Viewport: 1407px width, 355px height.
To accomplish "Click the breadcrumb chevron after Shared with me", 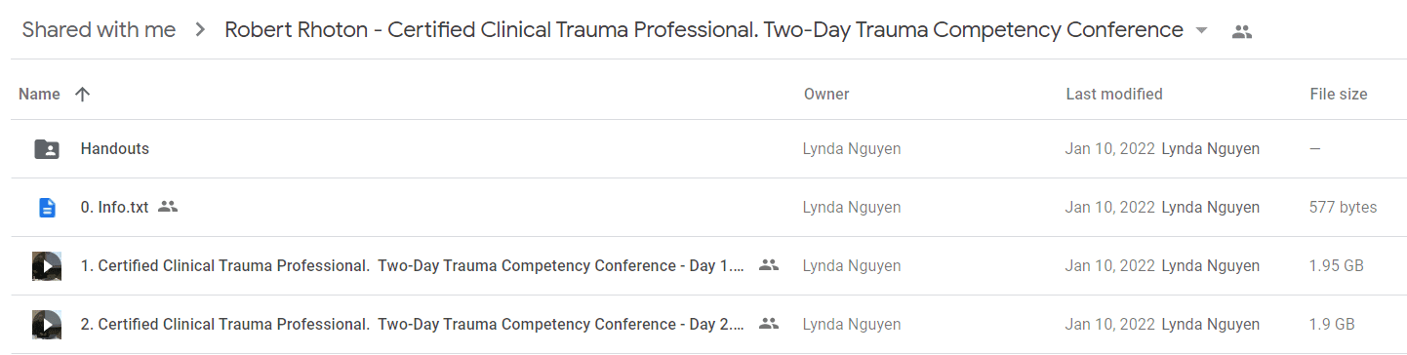I will (200, 30).
